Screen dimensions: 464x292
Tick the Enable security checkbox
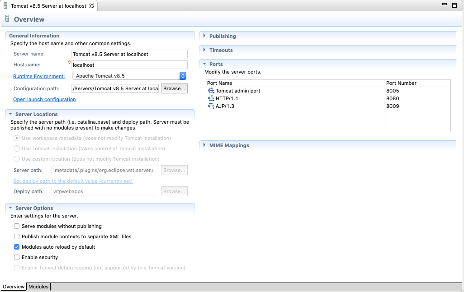(x=17, y=257)
